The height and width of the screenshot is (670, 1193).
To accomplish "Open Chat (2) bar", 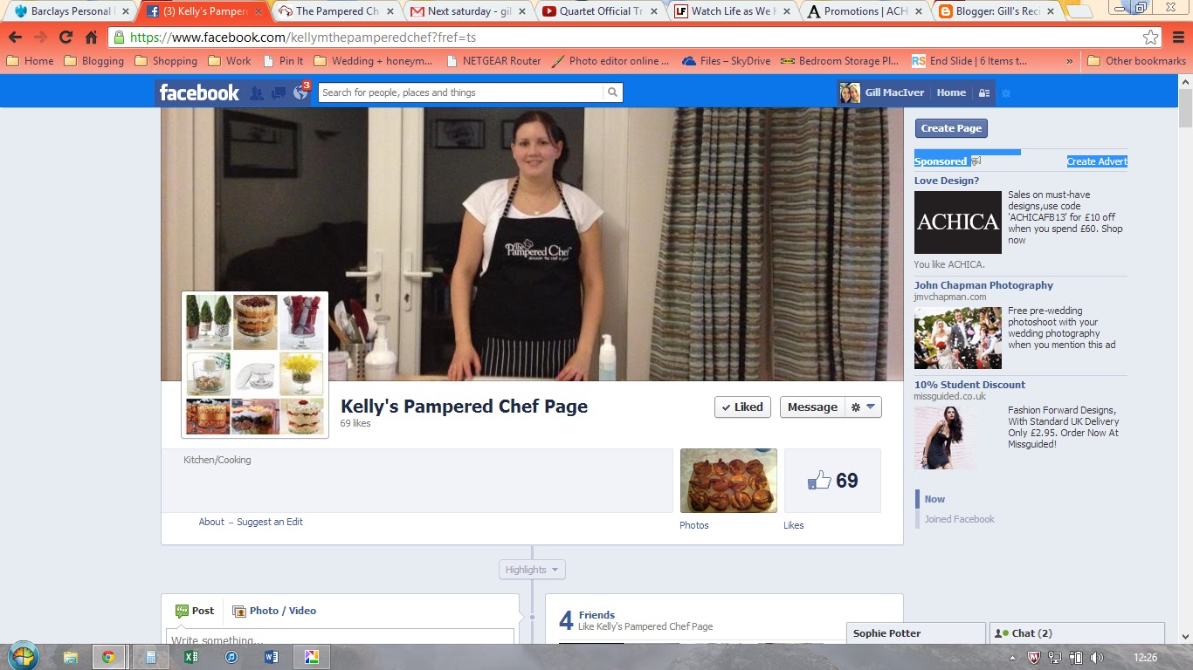I will pos(1077,633).
